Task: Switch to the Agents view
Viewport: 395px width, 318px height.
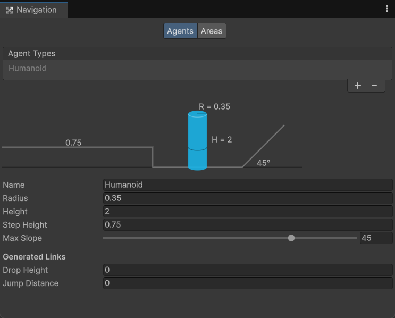Action: 180,31
